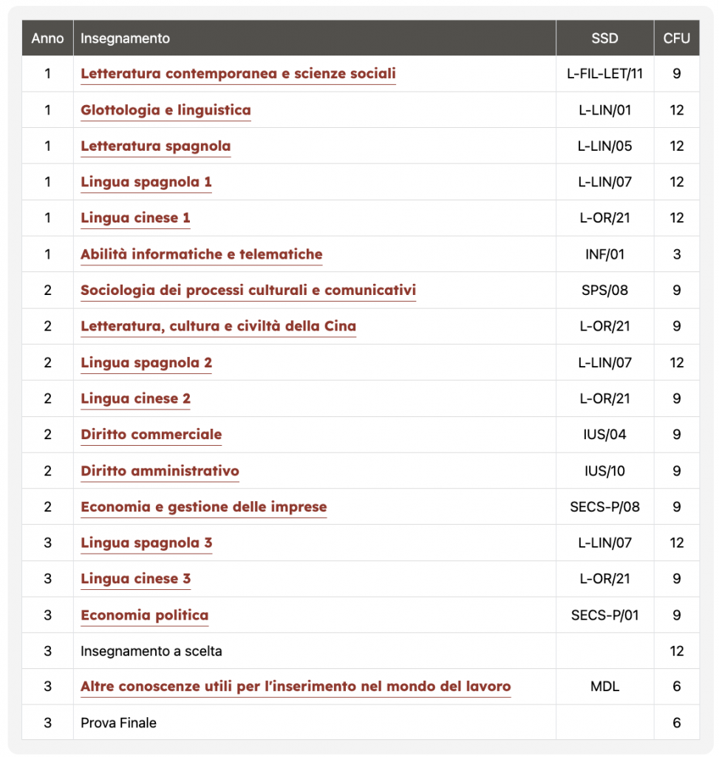Image resolution: width=719 pixels, height=757 pixels.
Task: Open Economia e gestione delle imprese
Action: (203, 507)
